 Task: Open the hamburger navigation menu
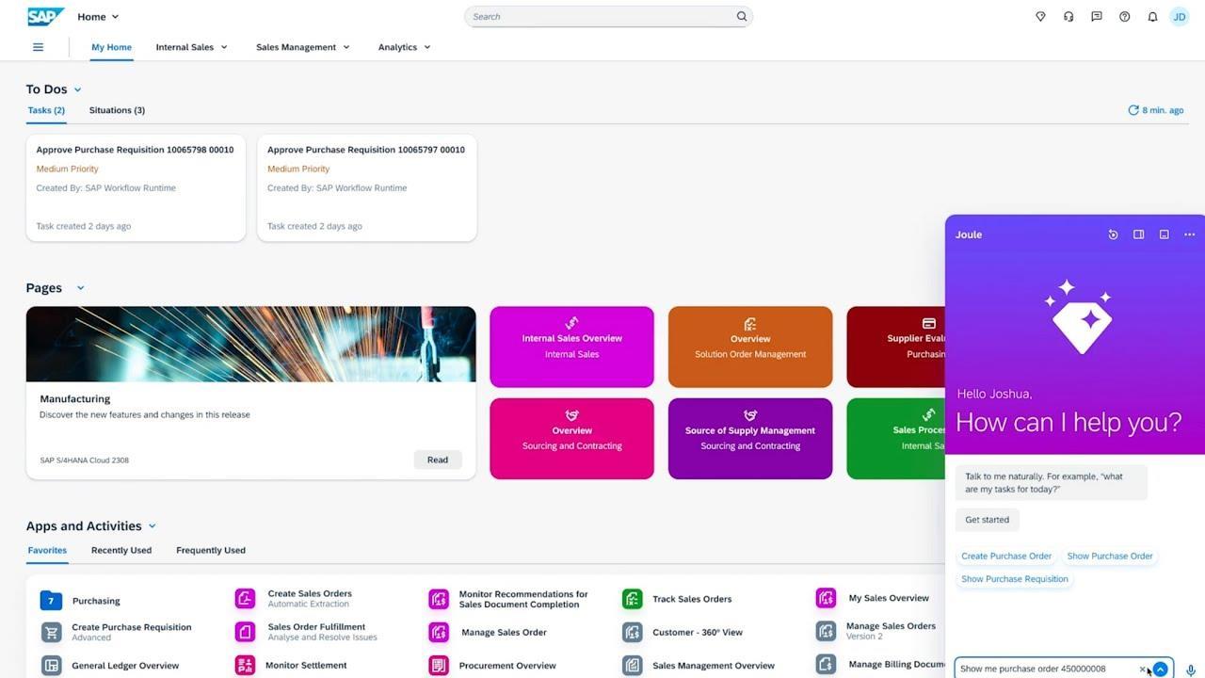pos(39,47)
